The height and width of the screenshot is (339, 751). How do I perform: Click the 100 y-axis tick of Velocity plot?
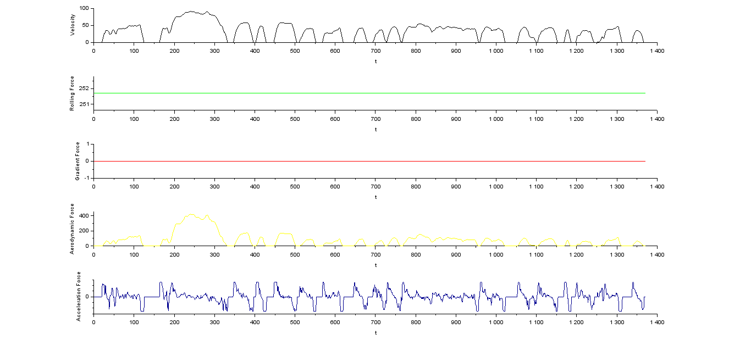[84, 8]
